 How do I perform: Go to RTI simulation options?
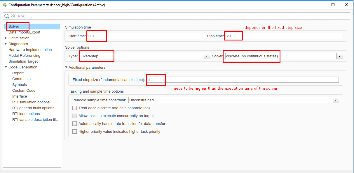click(x=31, y=102)
